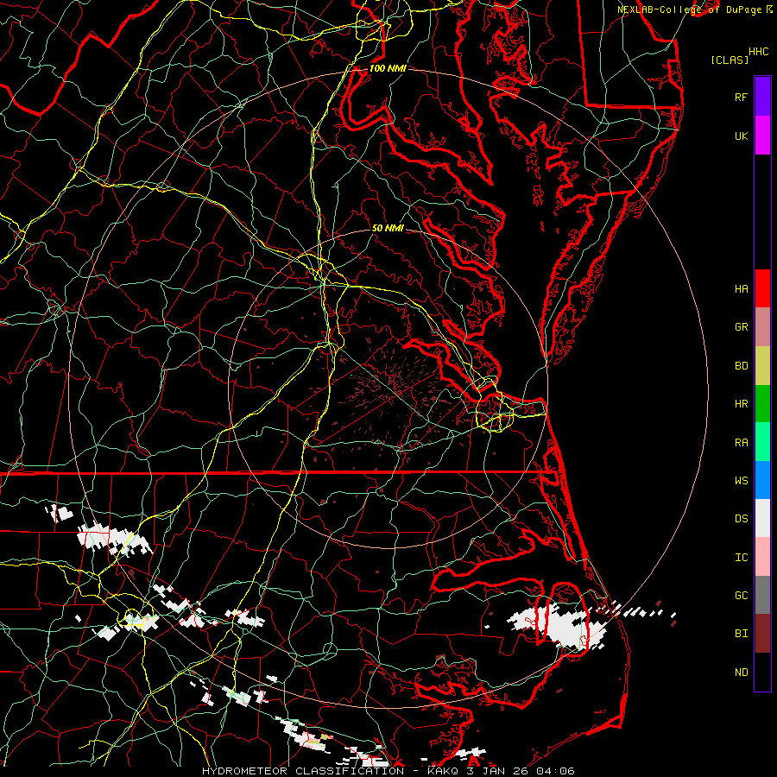Click the RA light green legend swatch
Screen dimensions: 777x777
pos(762,442)
